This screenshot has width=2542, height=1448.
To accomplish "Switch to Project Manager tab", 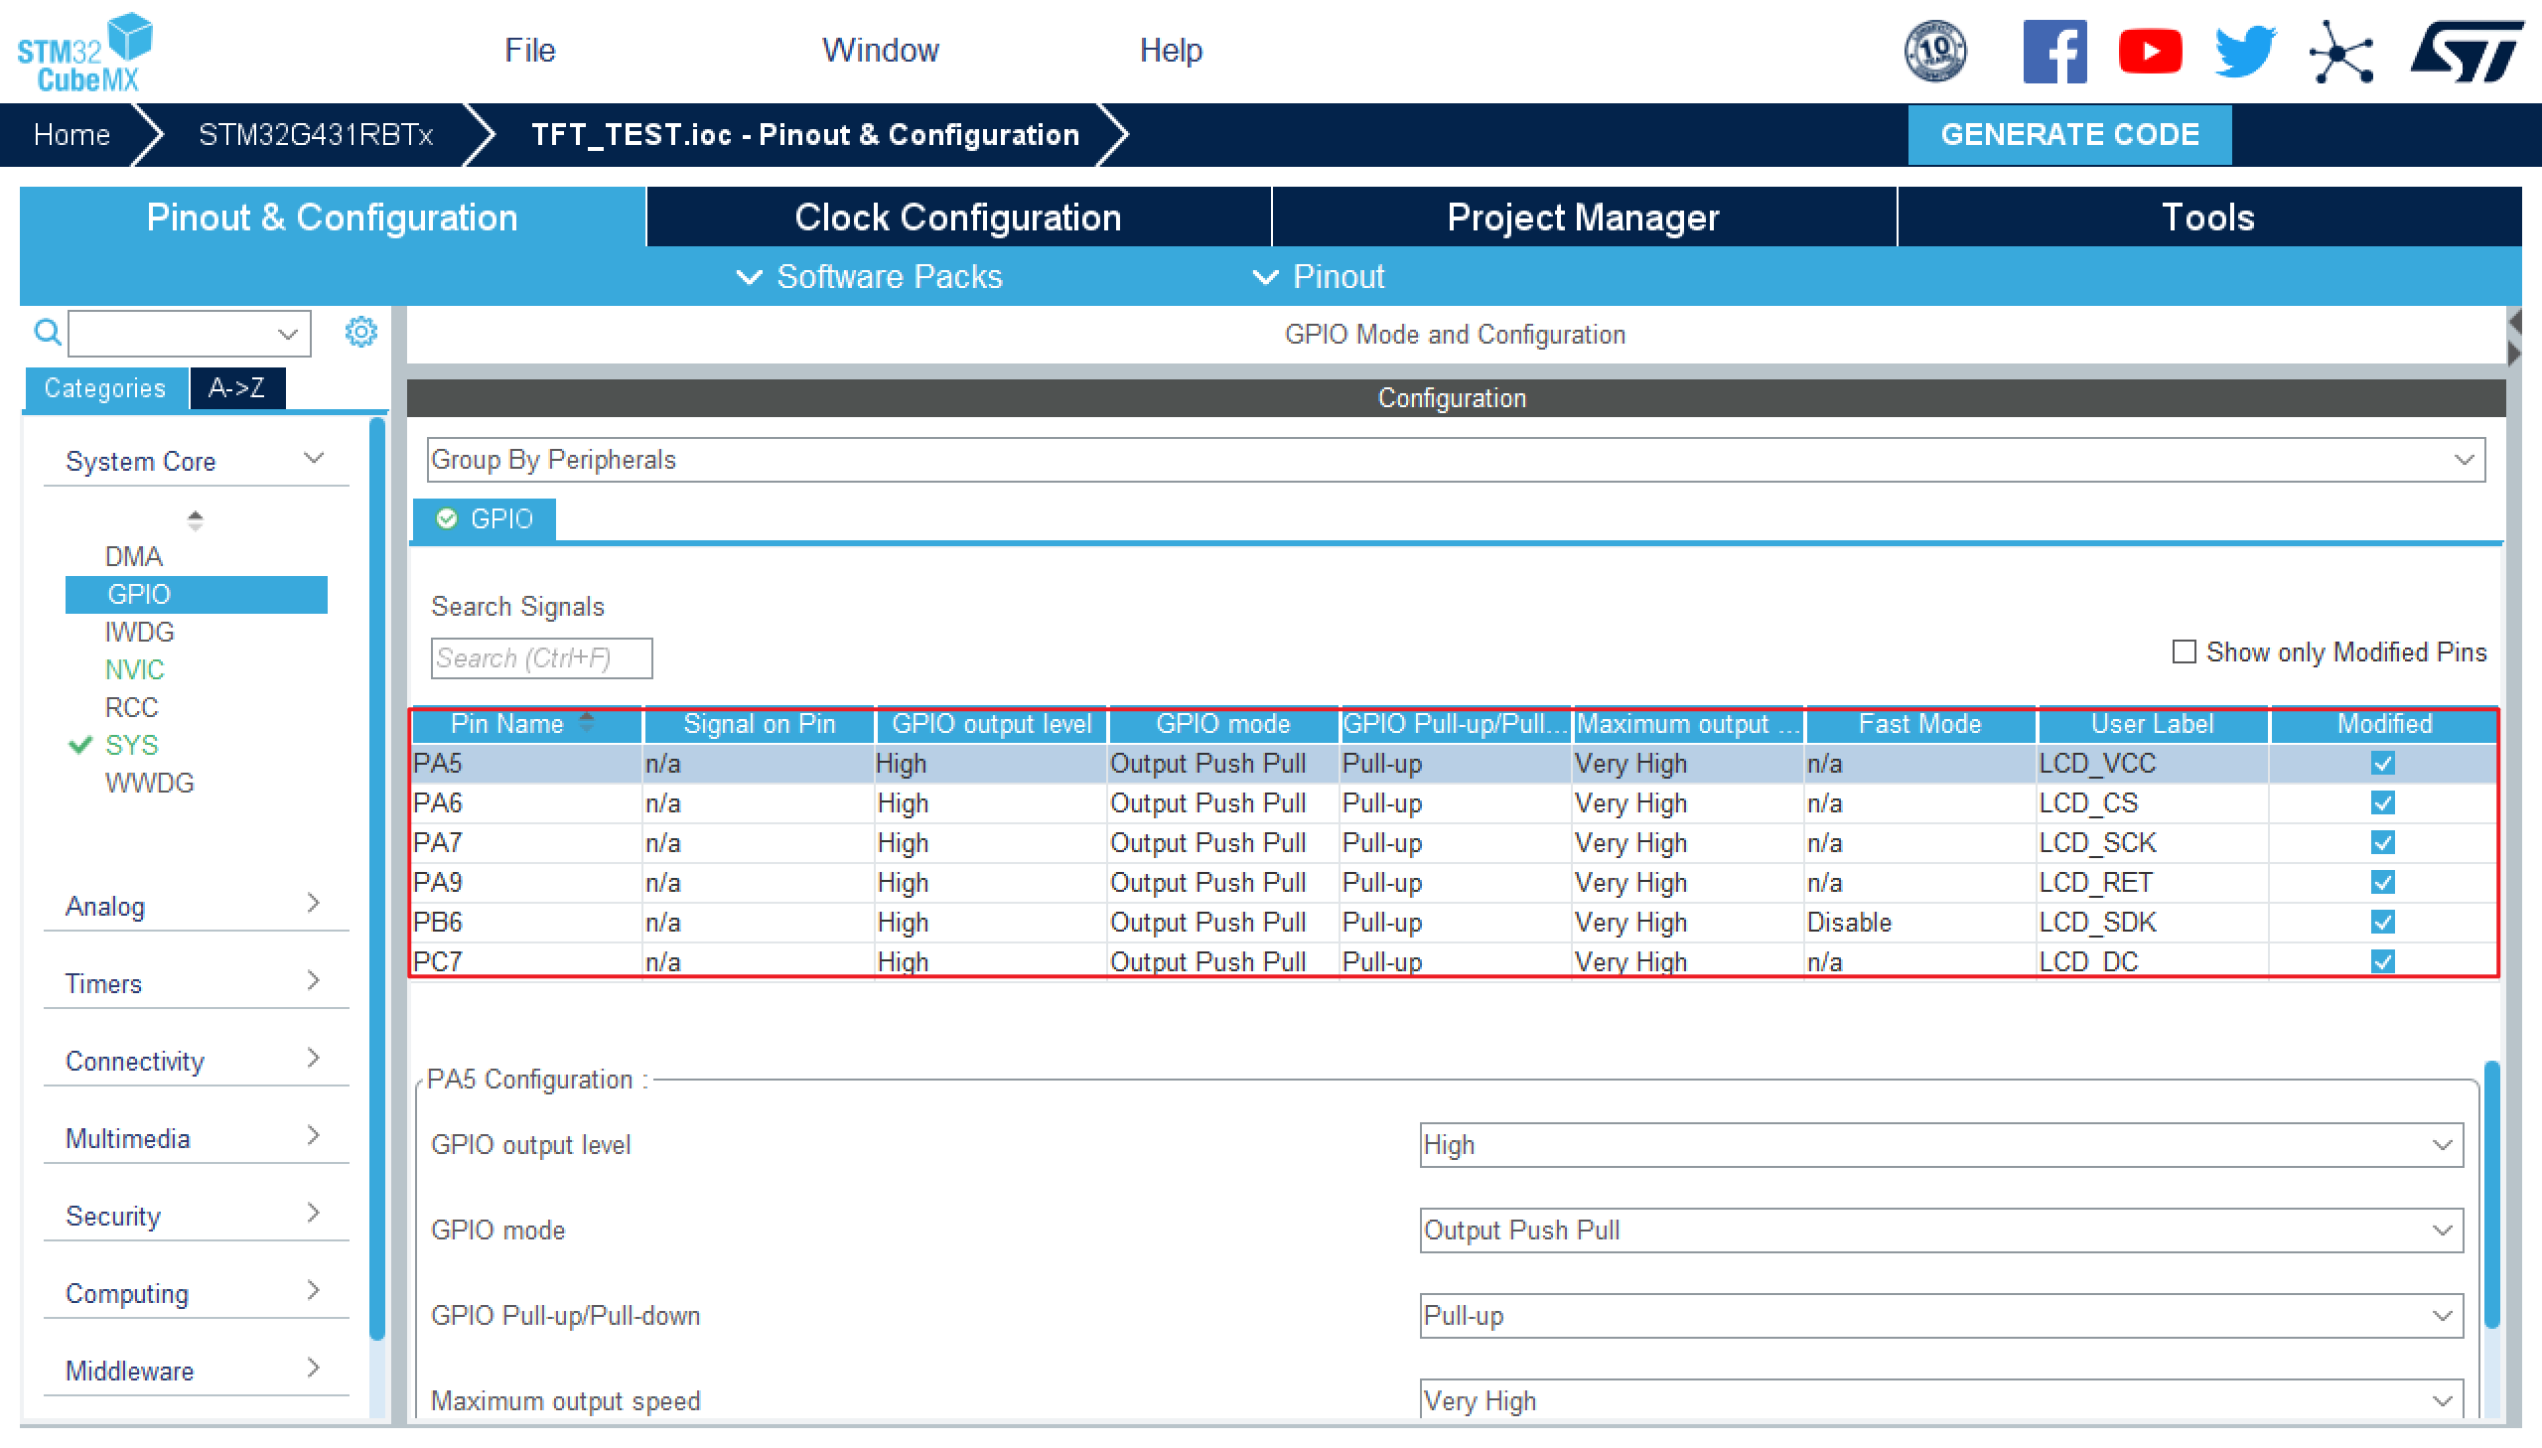I will (1583, 217).
